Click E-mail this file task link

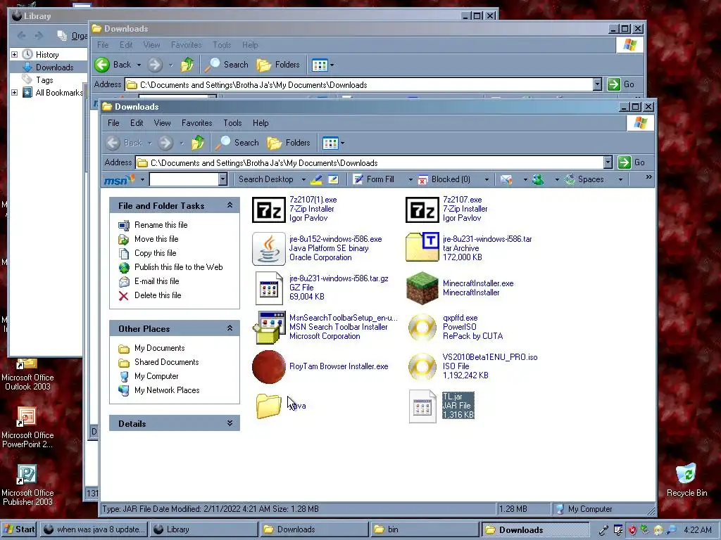pyautogui.click(x=157, y=281)
